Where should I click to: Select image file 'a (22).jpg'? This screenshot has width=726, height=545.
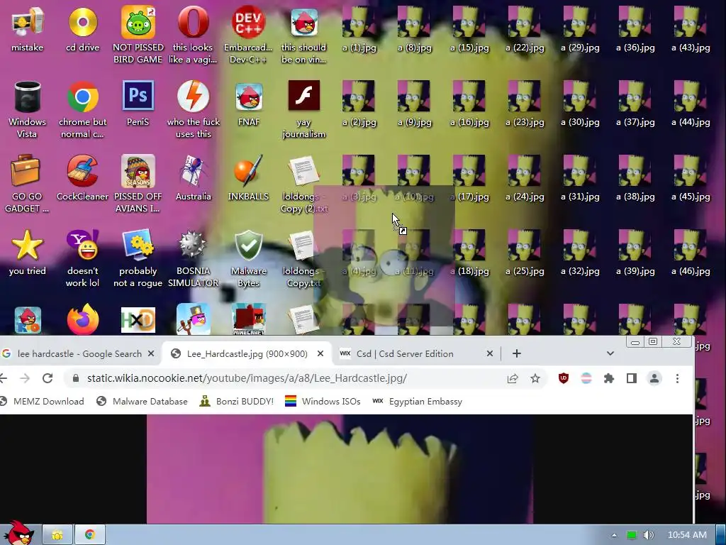525,28
